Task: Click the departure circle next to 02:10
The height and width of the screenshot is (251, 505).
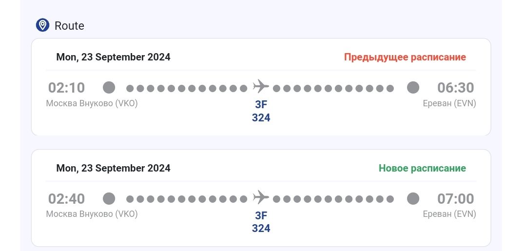Action: point(109,88)
